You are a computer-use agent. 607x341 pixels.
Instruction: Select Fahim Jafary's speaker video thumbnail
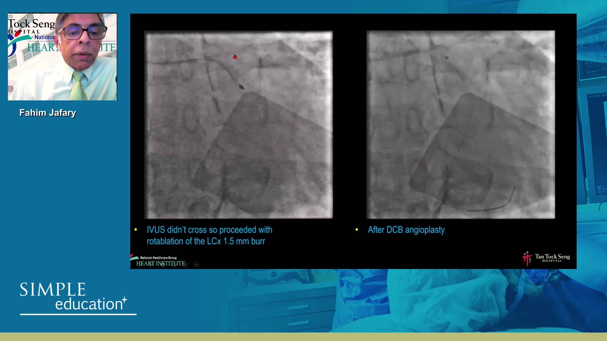[62, 57]
